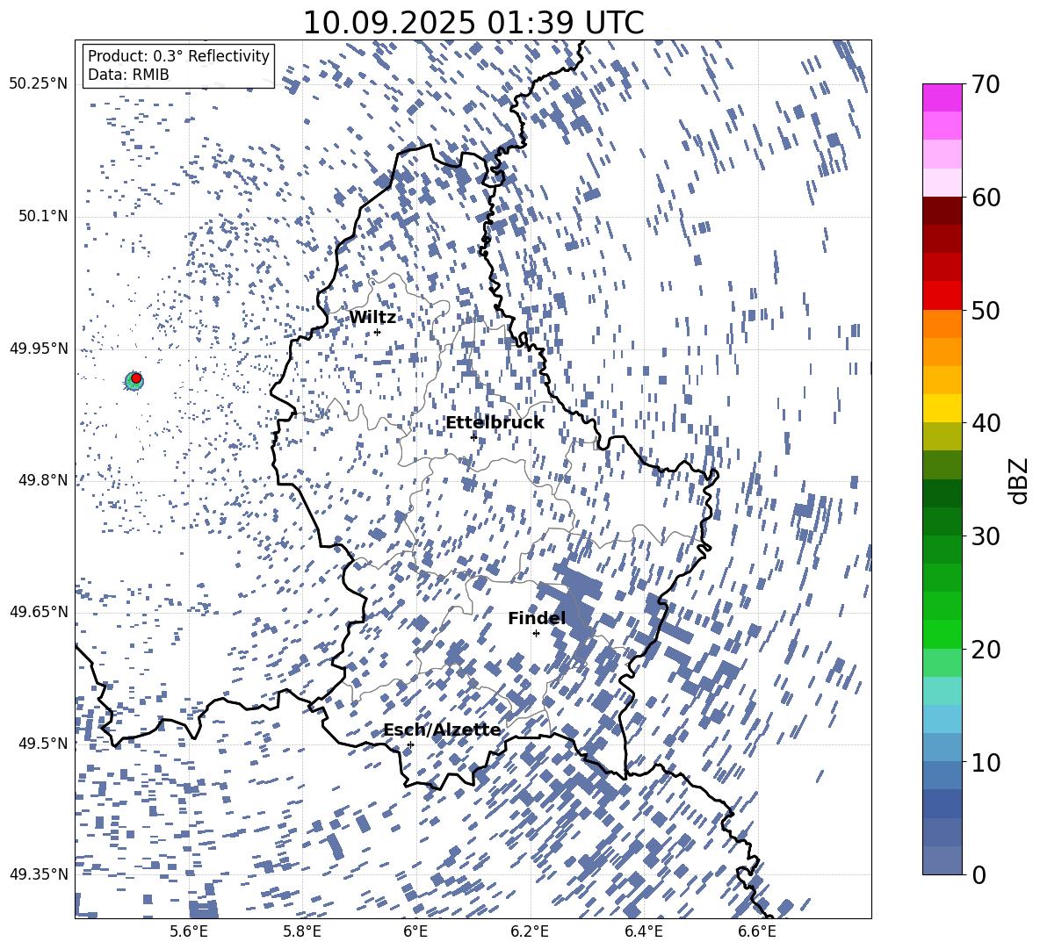Click the 49.8°N latitude label

pos(42,479)
